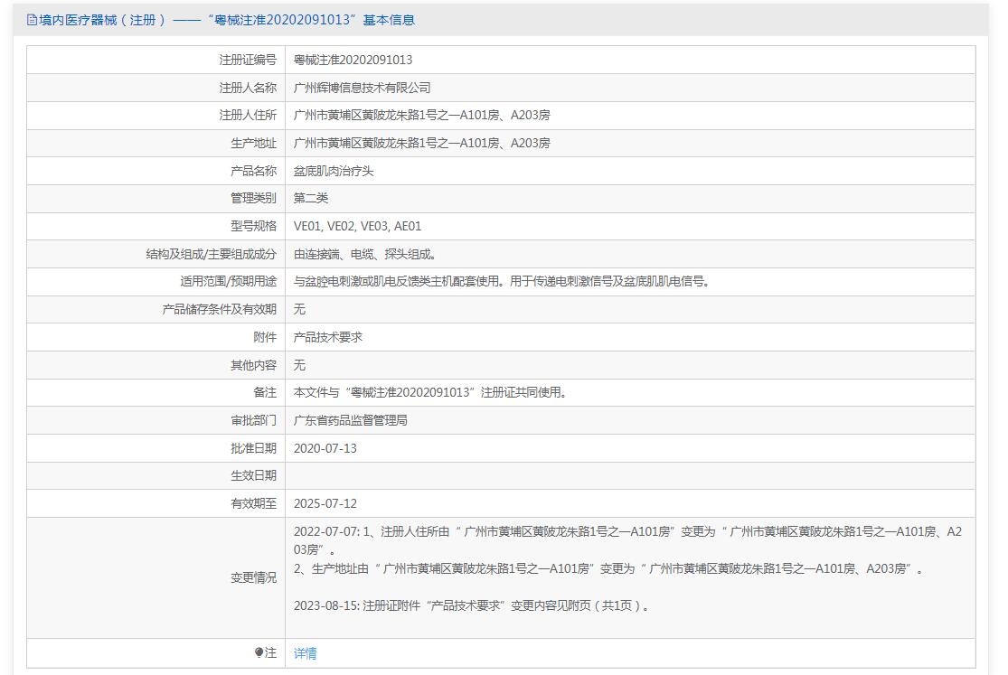Click the 产品名称 label

coord(253,171)
